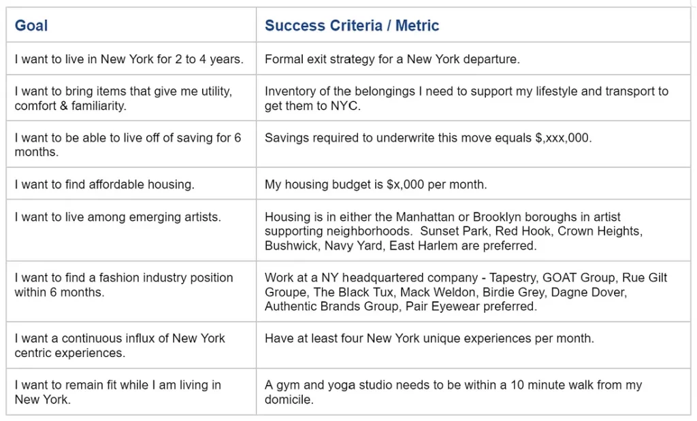Click the "Savings required to underwrite" cell

[x=428, y=138]
